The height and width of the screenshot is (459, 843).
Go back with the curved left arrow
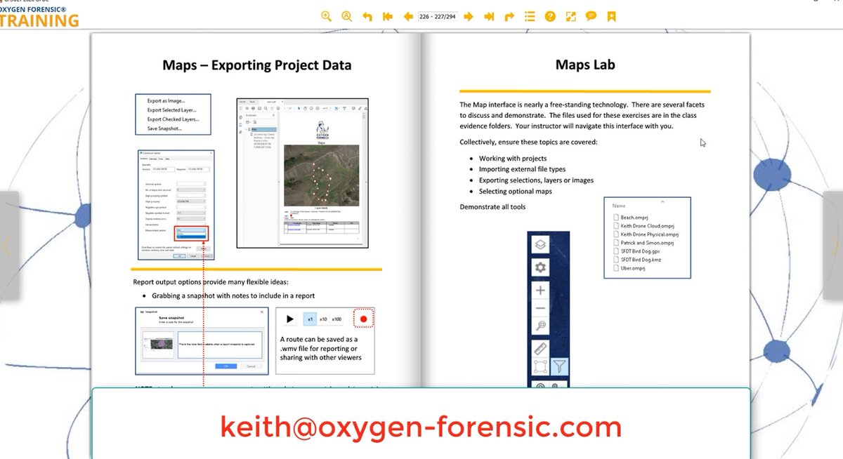point(367,16)
